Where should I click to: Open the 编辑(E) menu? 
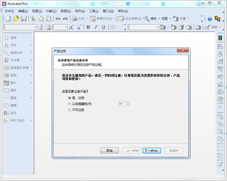23,11
